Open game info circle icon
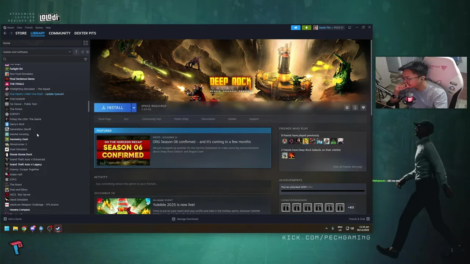This screenshot has height=264, width=470. [355, 107]
